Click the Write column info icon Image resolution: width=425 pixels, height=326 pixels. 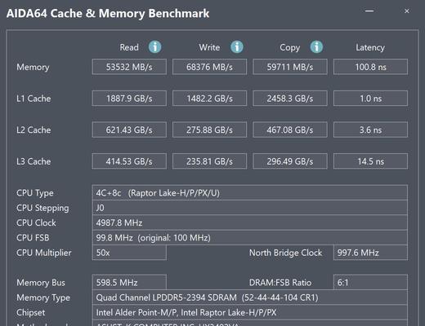point(237,47)
